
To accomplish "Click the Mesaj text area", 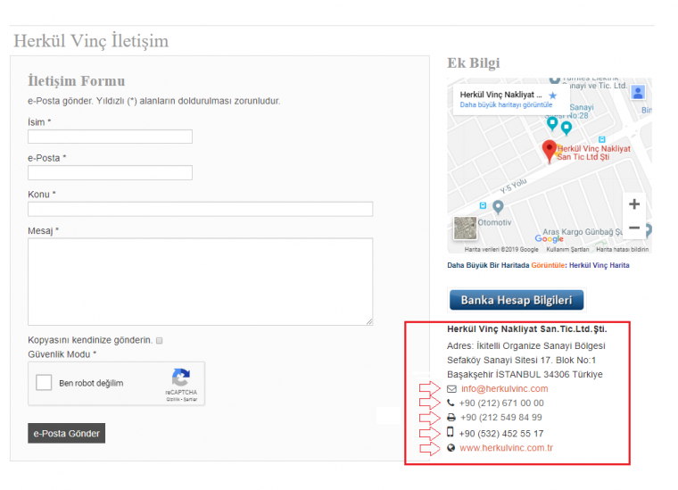I will (x=200, y=281).
